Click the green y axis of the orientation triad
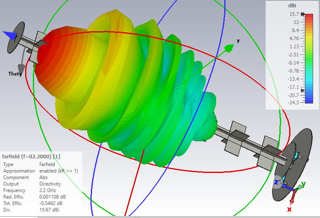Image resolution: width=320 pixels, height=218 pixels. click(x=298, y=188)
